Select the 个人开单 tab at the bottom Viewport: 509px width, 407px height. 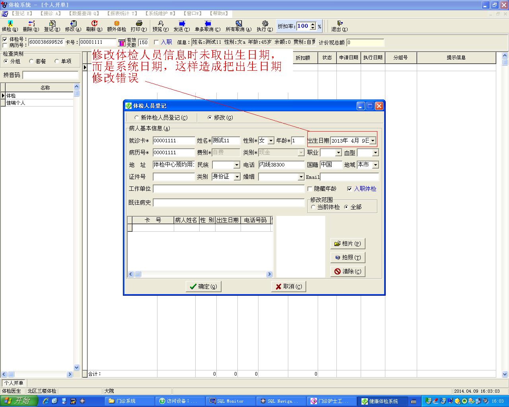14,383
